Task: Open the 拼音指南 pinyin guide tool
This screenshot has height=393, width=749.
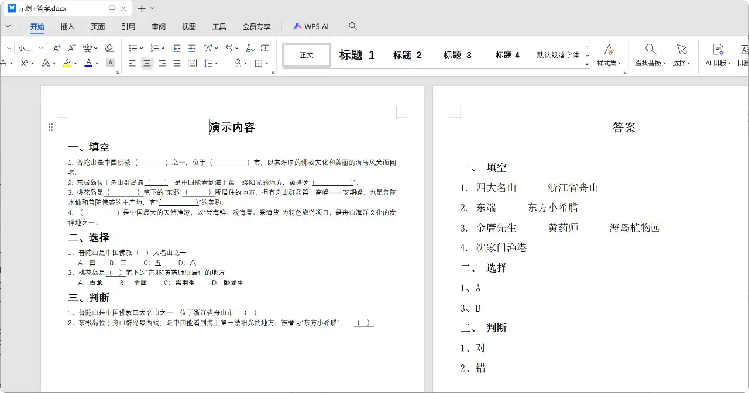Action: point(88,49)
